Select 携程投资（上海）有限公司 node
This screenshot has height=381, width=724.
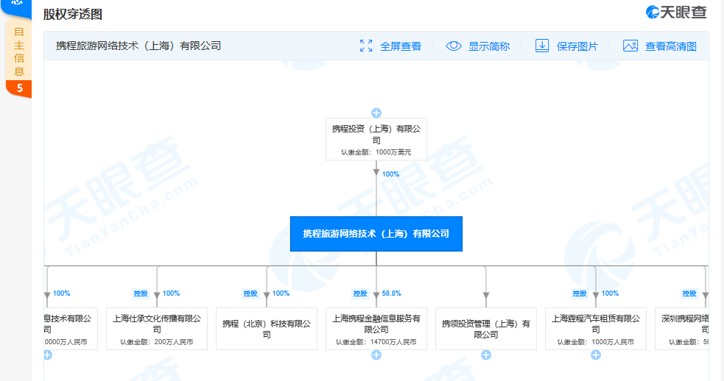coord(376,139)
